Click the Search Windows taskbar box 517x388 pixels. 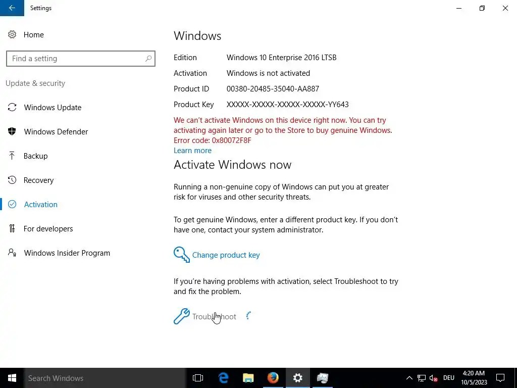click(105, 378)
